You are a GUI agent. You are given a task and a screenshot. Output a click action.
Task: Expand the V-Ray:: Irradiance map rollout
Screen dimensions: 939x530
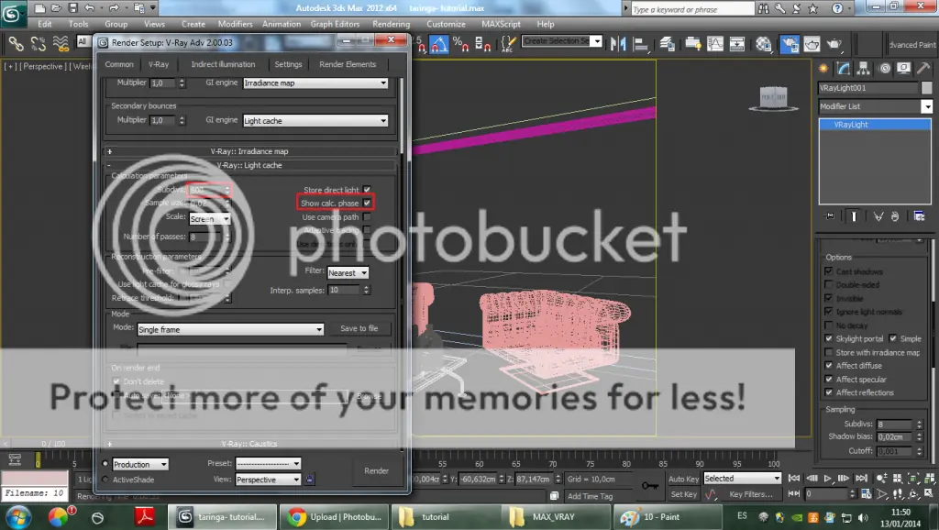pos(249,151)
